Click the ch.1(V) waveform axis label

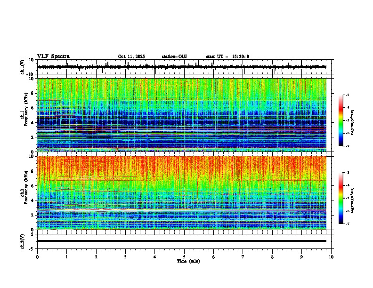23,67
